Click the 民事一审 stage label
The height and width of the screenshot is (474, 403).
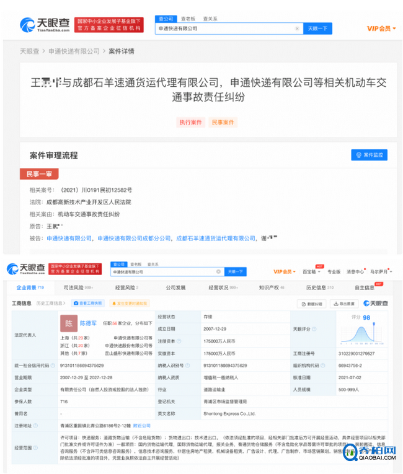tap(39, 174)
